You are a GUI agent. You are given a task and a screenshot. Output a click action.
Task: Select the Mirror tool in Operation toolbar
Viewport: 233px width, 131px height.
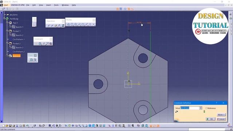pos(59,26)
